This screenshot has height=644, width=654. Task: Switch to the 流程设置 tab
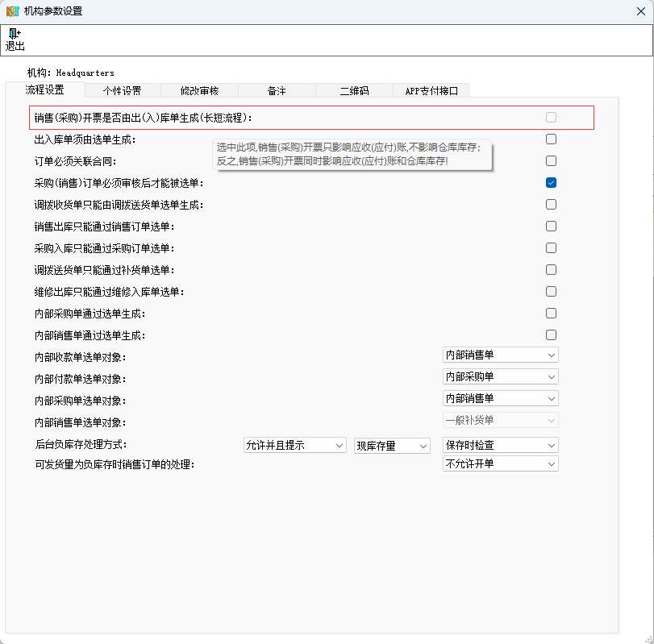coord(44,90)
